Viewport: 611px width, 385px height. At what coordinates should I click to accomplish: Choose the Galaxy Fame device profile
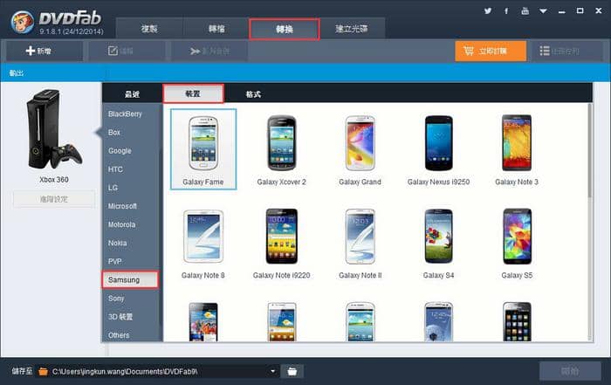coord(203,149)
